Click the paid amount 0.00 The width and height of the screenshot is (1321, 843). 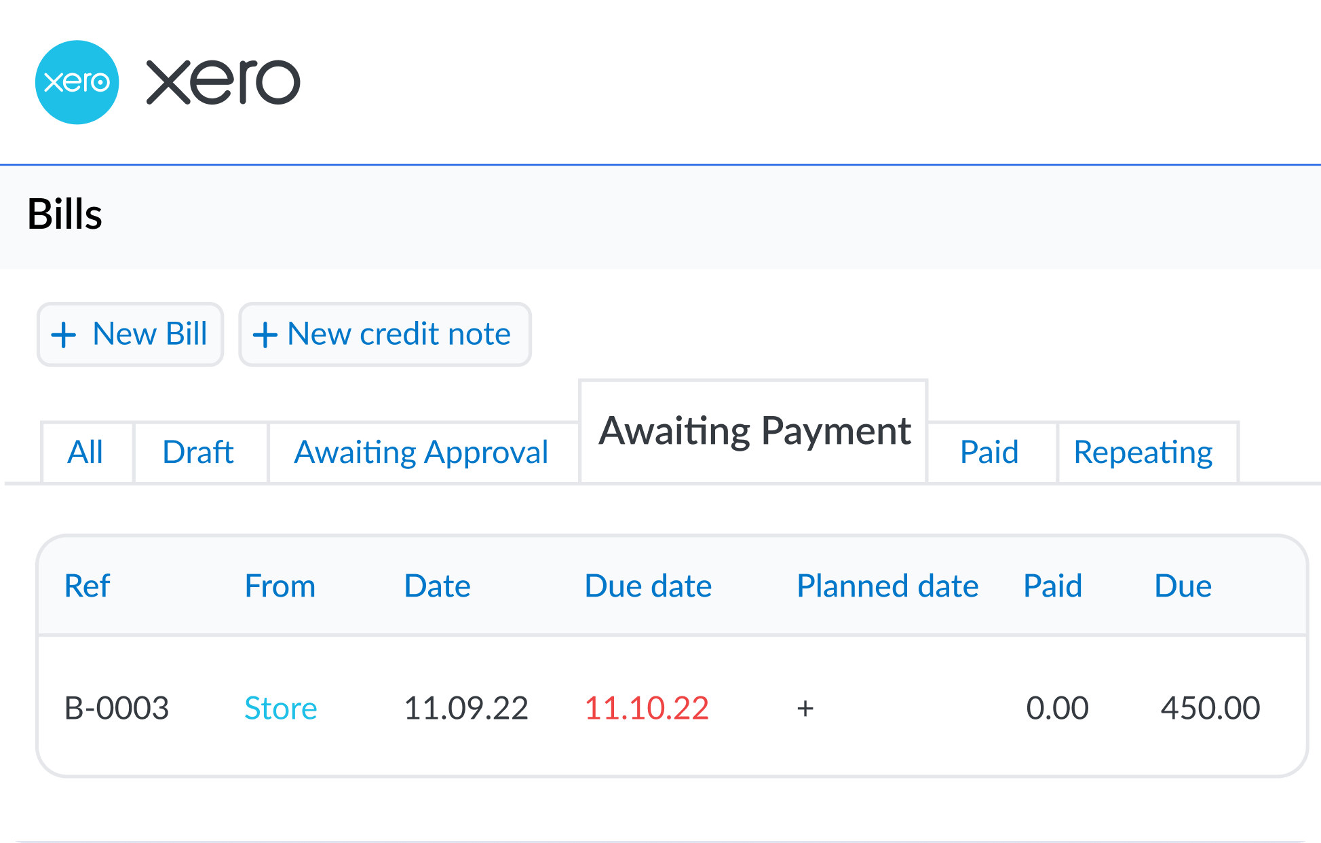tap(1057, 708)
